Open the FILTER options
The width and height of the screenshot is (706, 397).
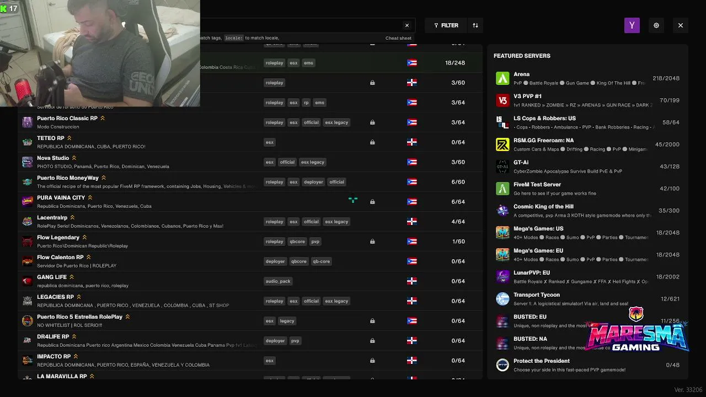446,25
